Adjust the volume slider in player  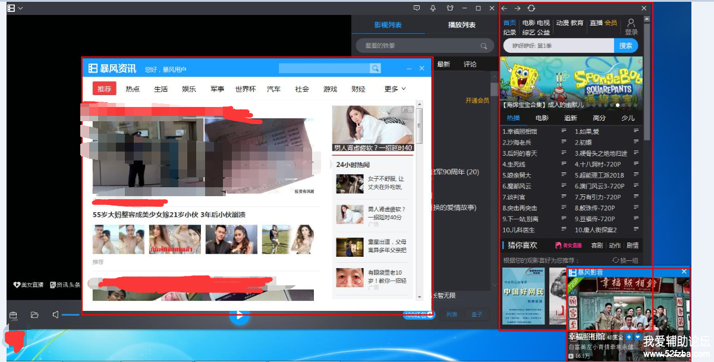[x=70, y=314]
